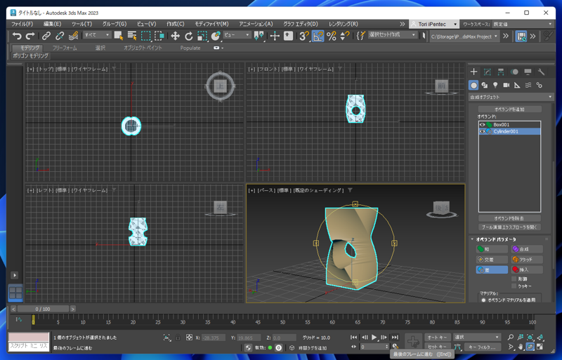Screen dimensions: 562x360
Task: Click ブール演算エクスプローラを開く button
Action: click(509, 227)
